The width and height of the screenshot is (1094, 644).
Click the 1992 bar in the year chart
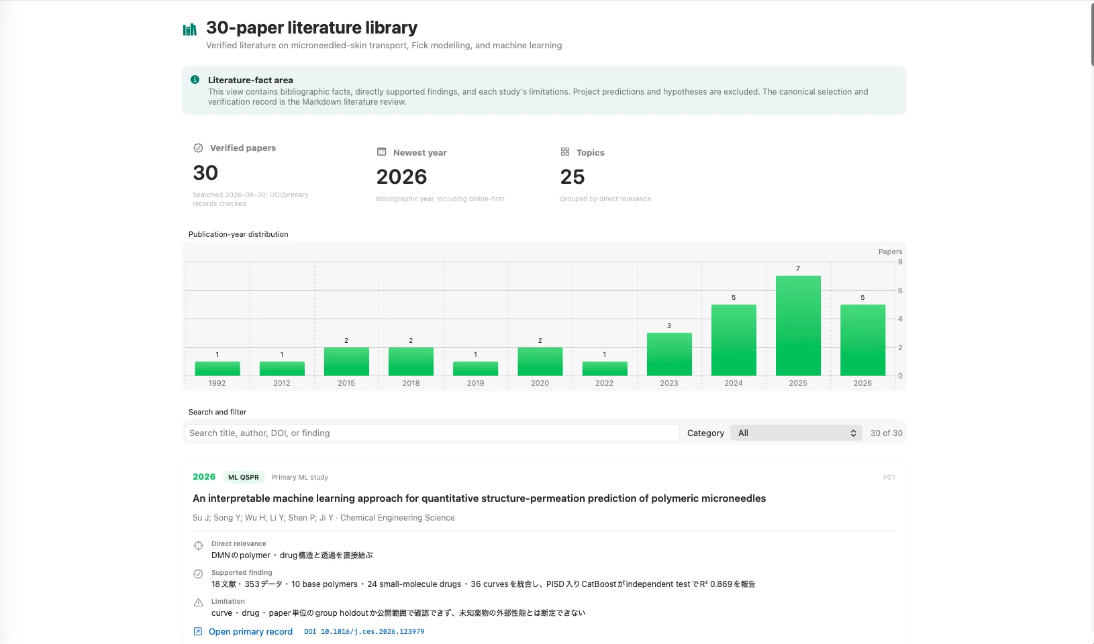(217, 368)
